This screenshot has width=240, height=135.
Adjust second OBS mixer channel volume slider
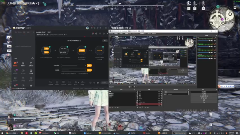click(204, 46)
